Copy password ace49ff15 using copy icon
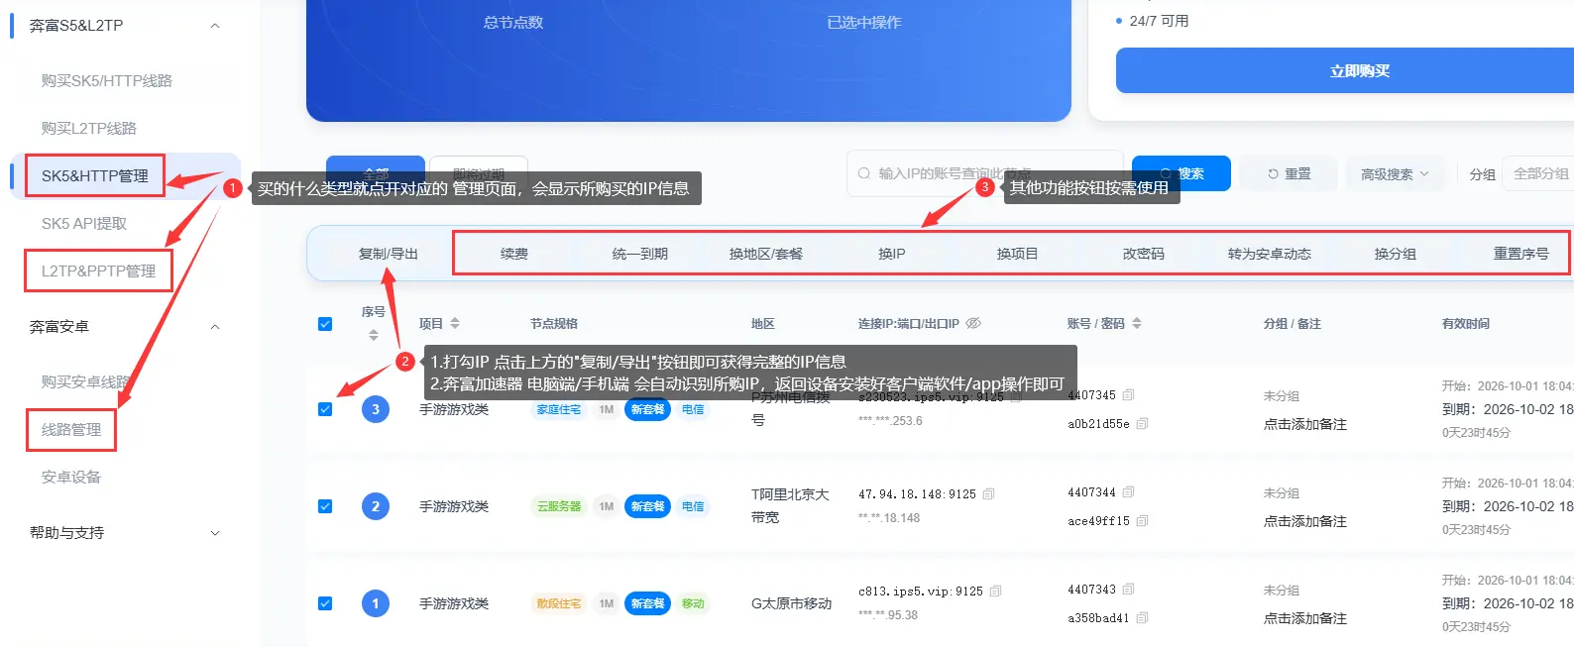The width and height of the screenshot is (1574, 647). [x=1142, y=520]
